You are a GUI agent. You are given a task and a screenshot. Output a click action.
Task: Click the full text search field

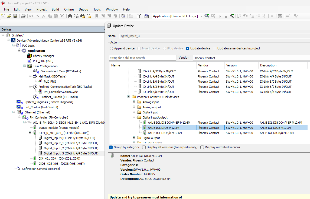142,58
